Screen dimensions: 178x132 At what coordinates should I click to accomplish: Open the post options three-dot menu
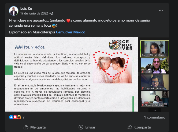(161, 10)
